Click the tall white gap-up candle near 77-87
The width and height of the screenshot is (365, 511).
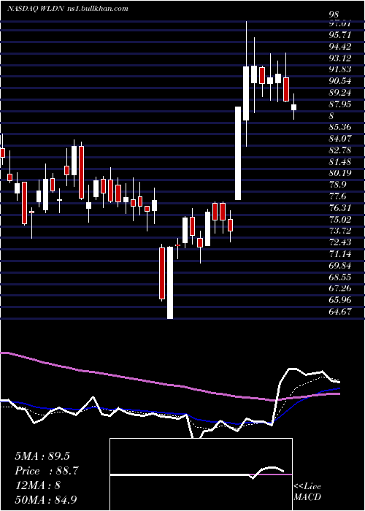238,153
